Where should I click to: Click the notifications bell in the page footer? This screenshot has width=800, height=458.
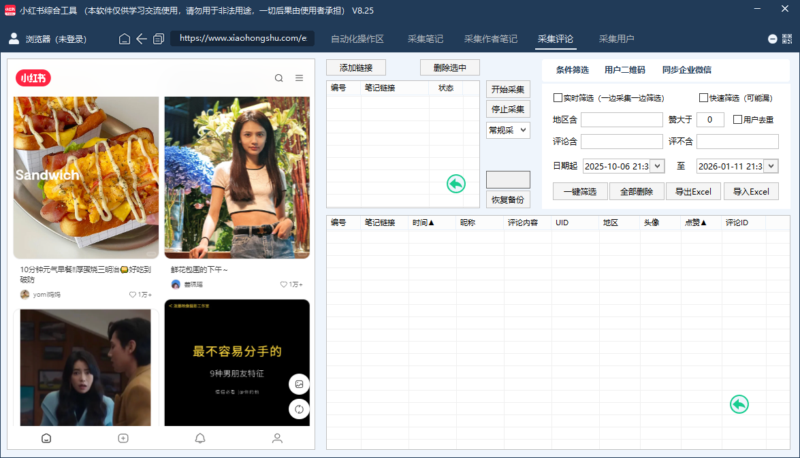200,438
